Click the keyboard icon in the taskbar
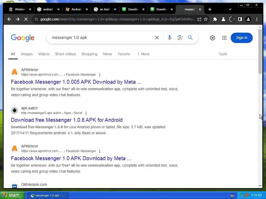This screenshot has width=266, height=199. coord(232,195)
